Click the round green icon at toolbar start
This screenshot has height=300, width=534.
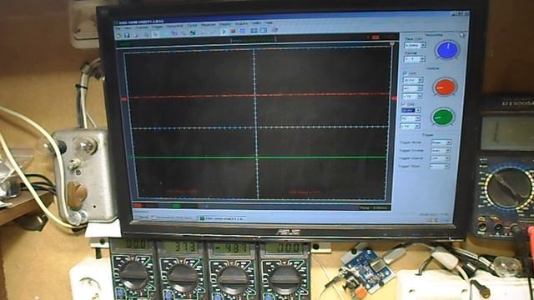(x=118, y=35)
